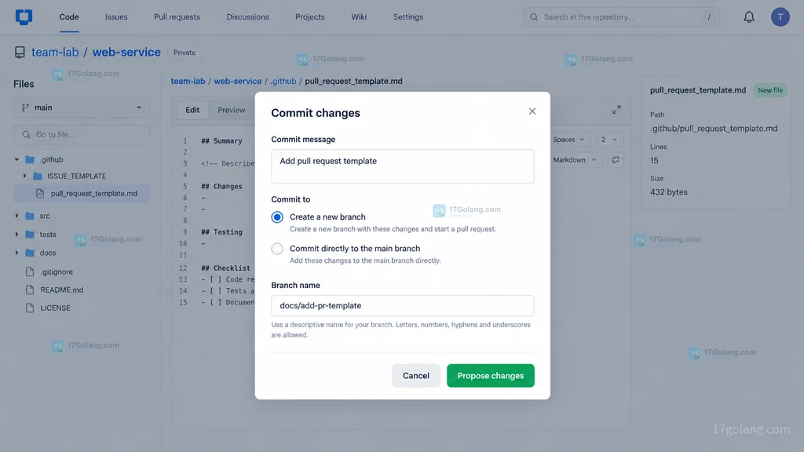
Task: Click the Branch name input field
Action: (x=403, y=305)
